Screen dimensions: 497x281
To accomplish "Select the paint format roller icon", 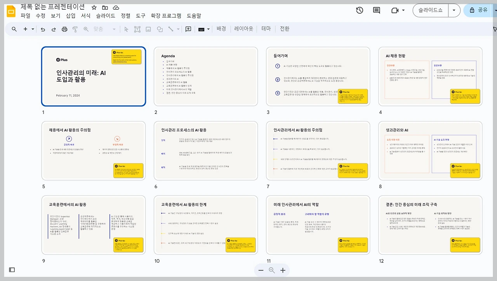I will pos(75,29).
